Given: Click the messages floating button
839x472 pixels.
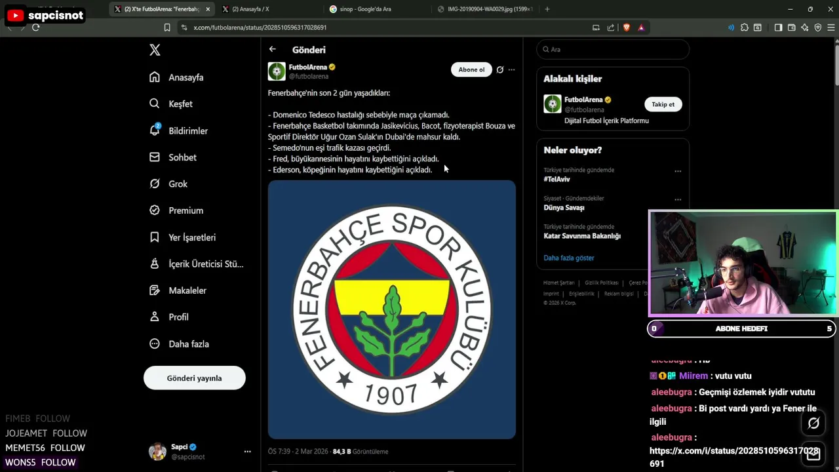Looking at the screenshot, I should tap(813, 454).
